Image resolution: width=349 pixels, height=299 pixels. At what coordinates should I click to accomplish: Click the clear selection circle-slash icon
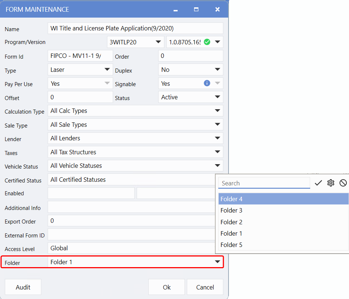(x=343, y=183)
